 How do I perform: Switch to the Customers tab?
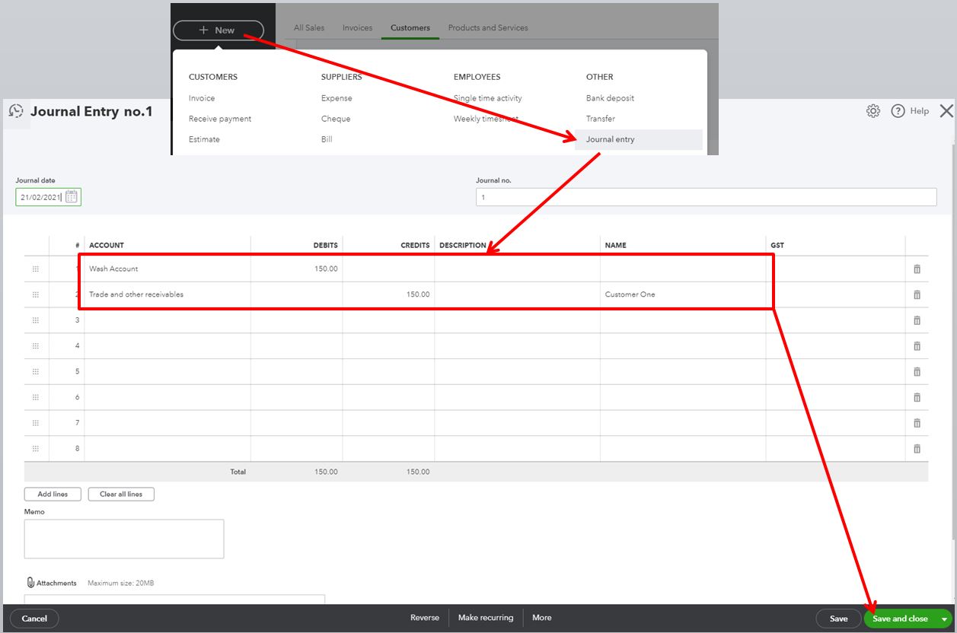(410, 27)
